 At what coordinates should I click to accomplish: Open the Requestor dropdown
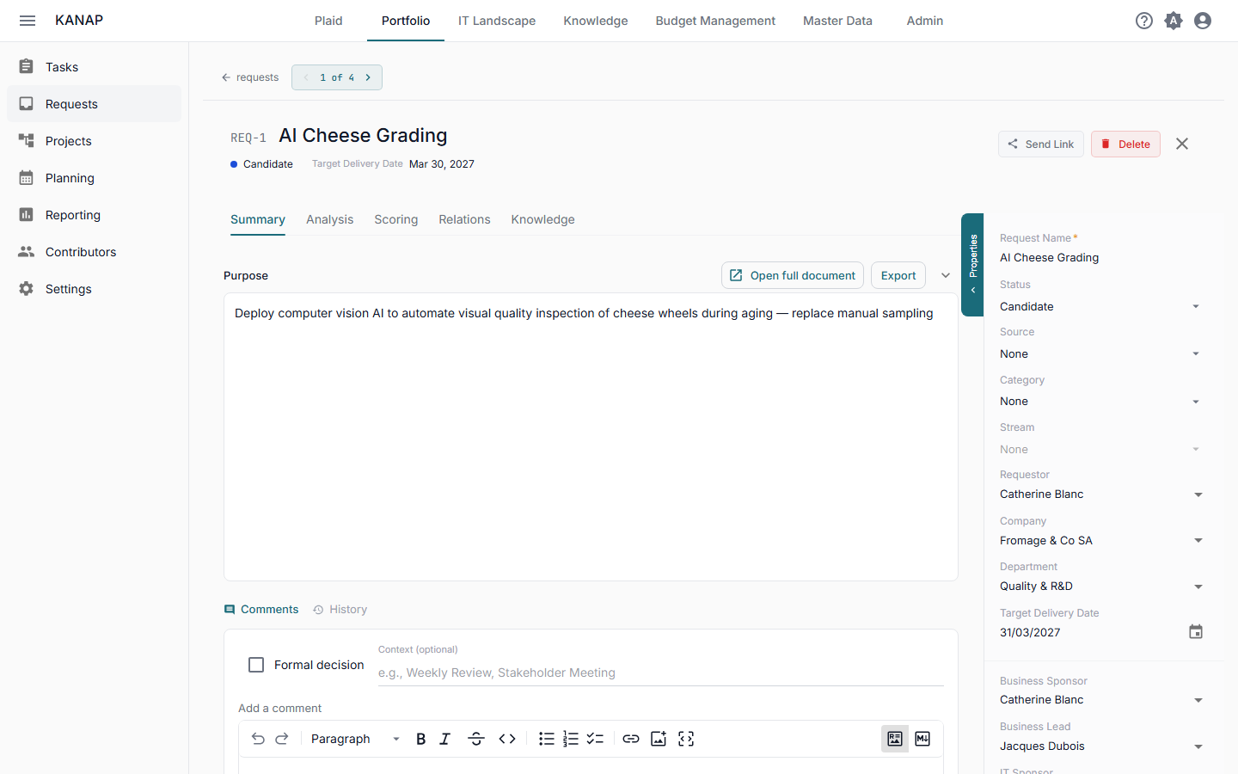pyautogui.click(x=1100, y=494)
